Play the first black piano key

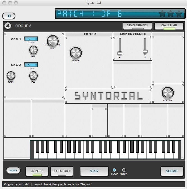37,147
